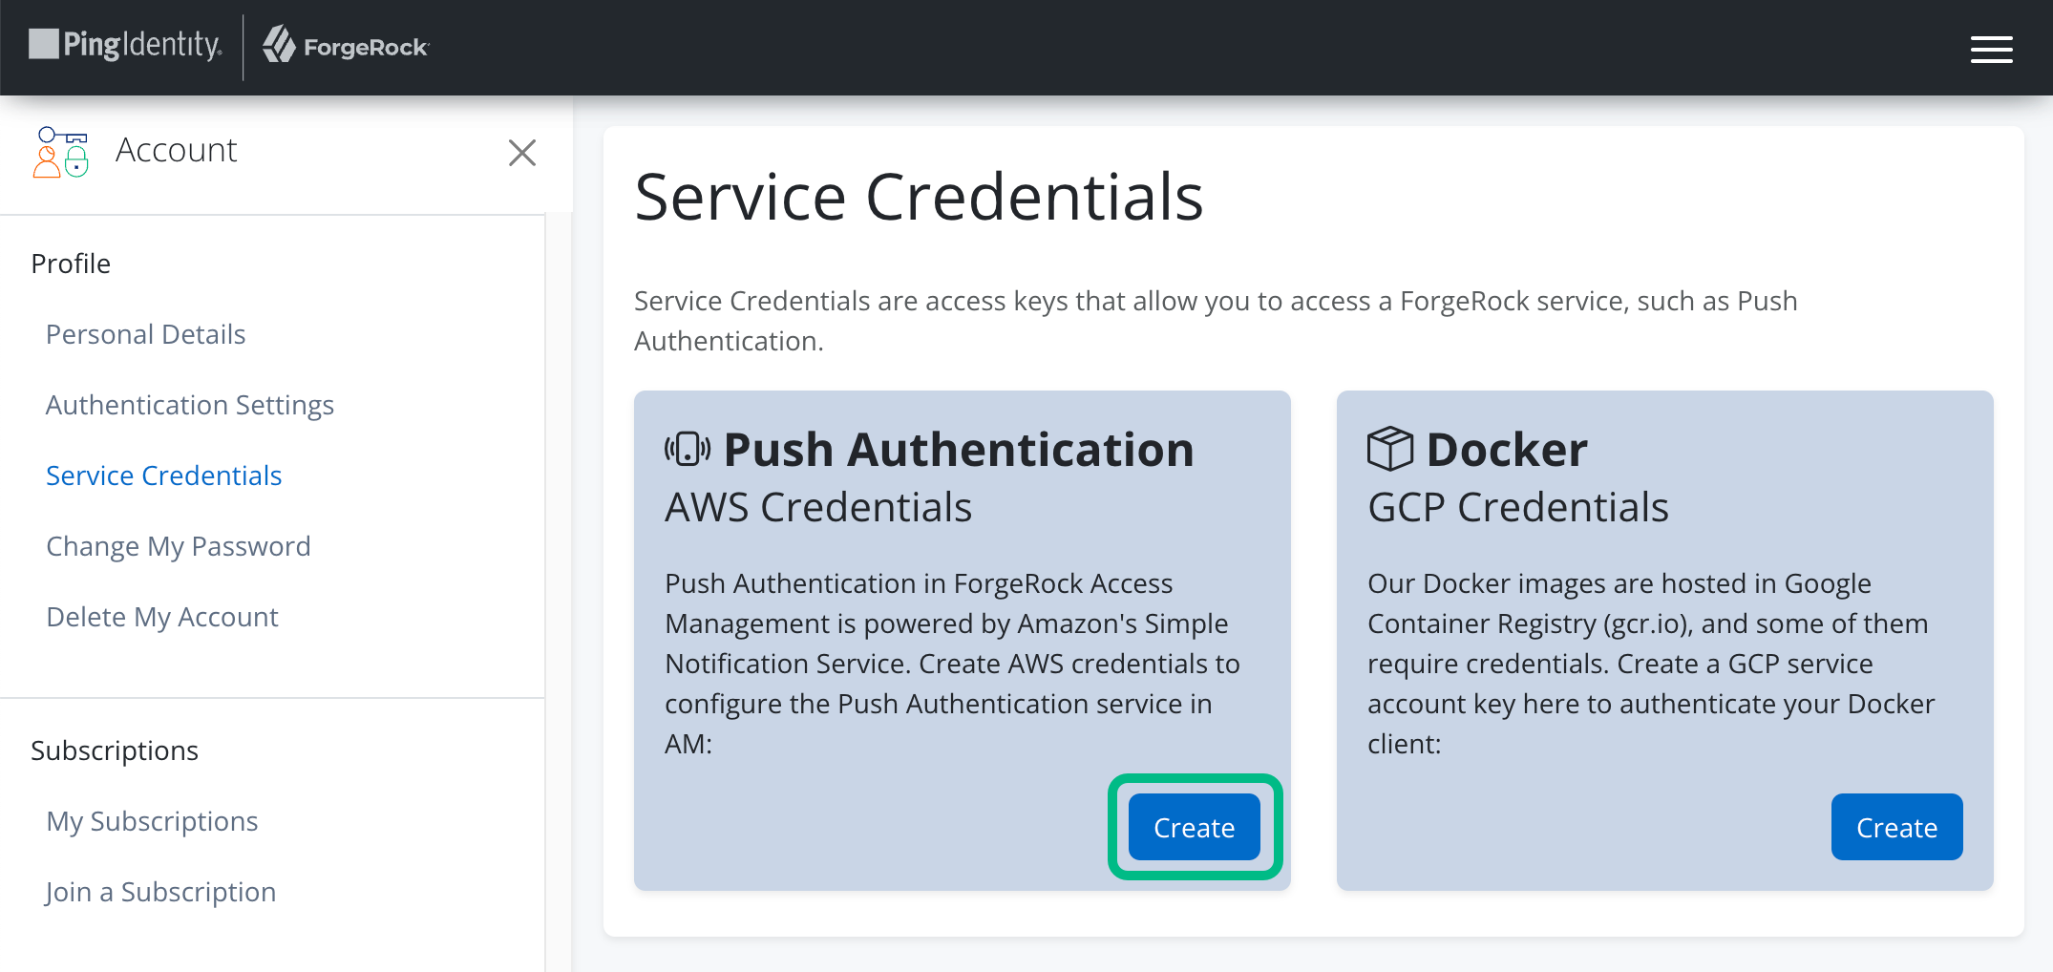
Task: Click the Profile section heading
Action: 71,264
